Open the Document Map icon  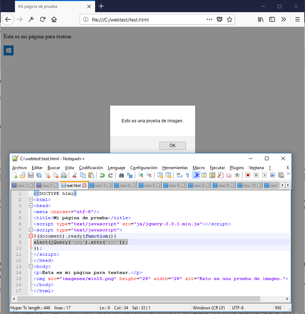click(212, 176)
